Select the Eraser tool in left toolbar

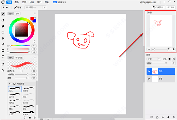click(3, 20)
